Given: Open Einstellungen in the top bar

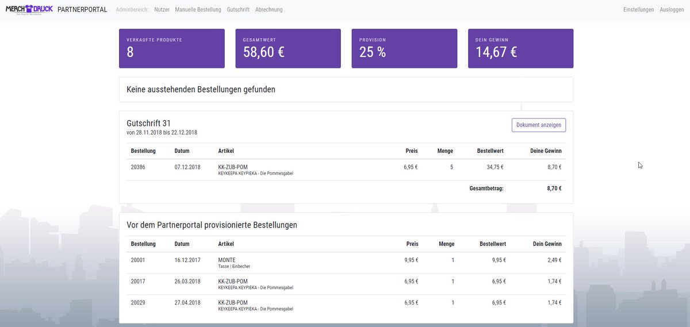Looking at the screenshot, I should (638, 10).
